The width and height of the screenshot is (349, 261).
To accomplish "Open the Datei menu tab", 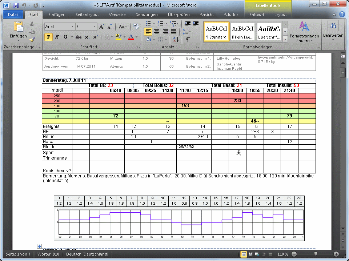I will [x=13, y=15].
